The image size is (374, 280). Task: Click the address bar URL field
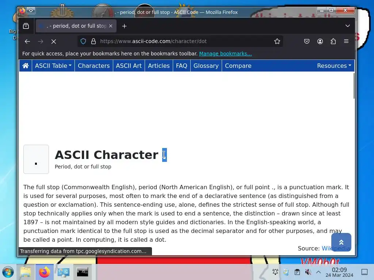(180, 42)
